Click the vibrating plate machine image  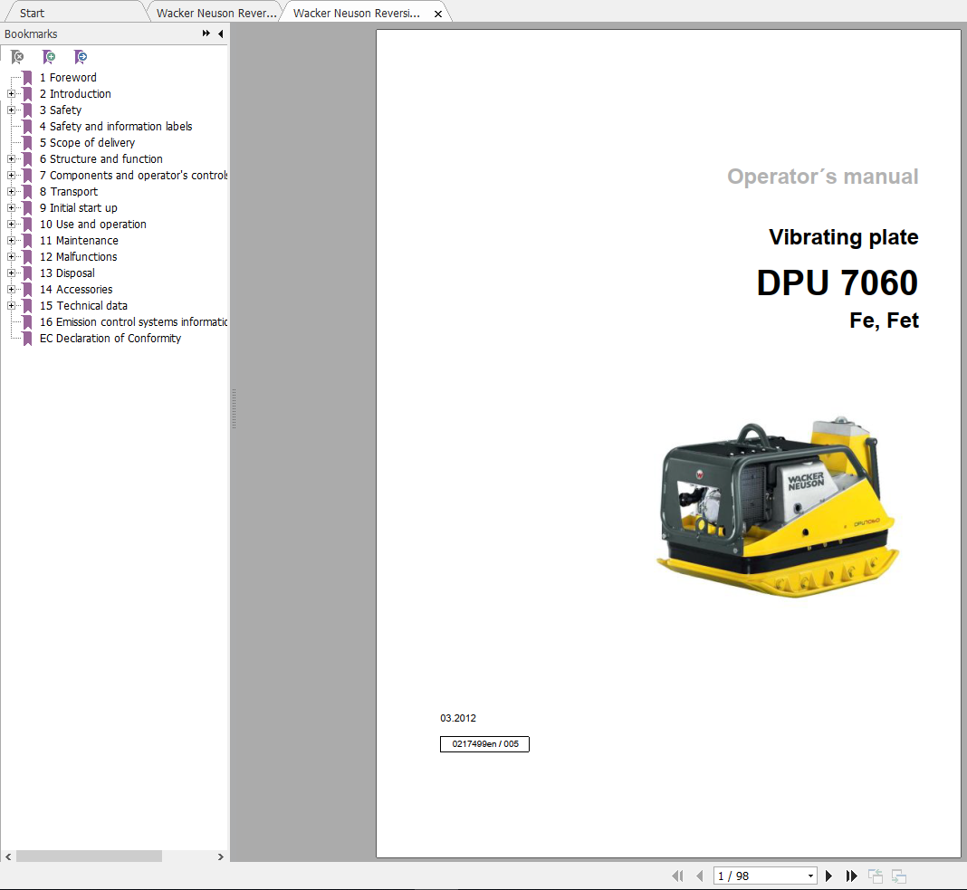click(x=777, y=507)
